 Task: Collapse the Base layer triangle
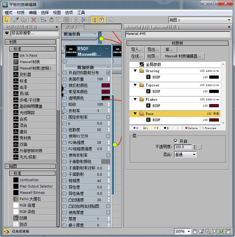pos(135,113)
